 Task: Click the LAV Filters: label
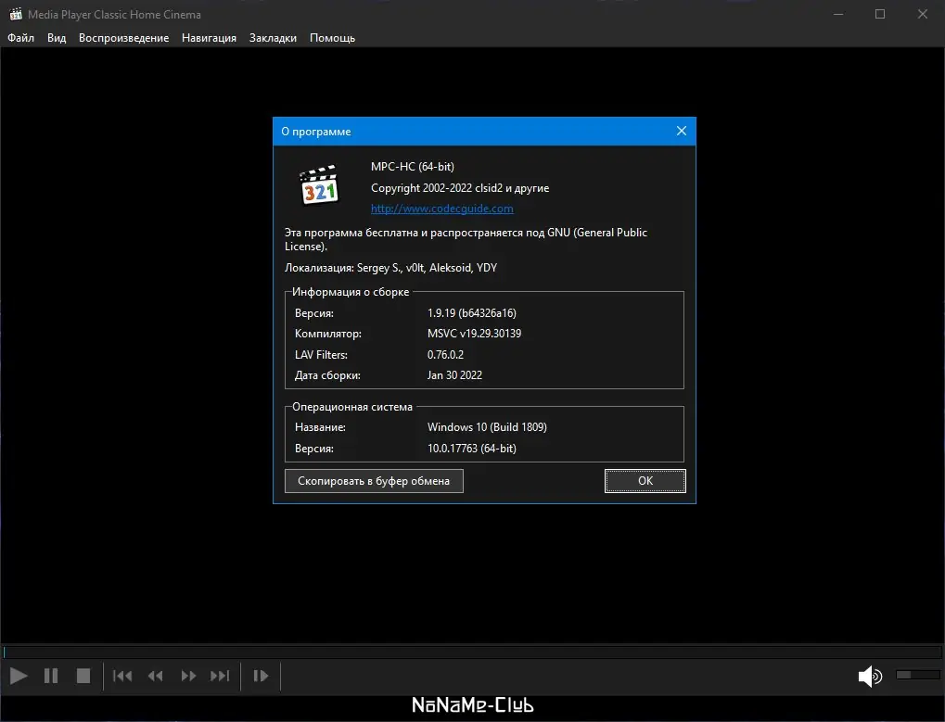tap(321, 355)
